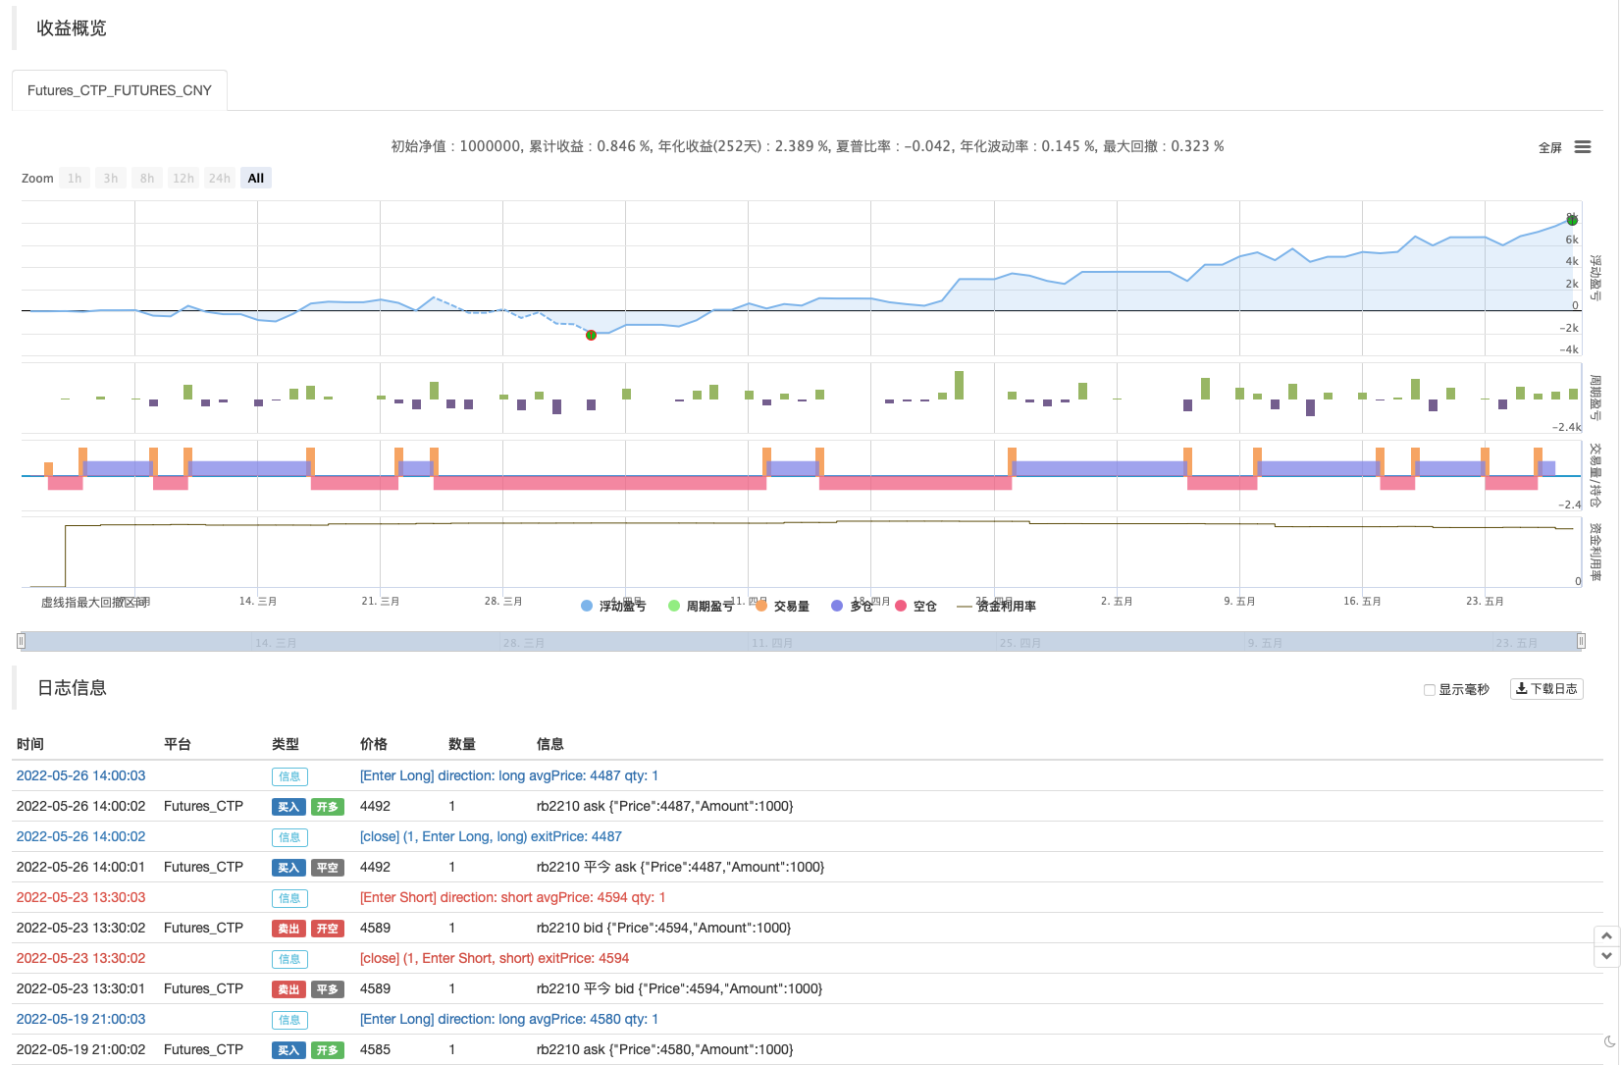1621x1065 pixels.
Task: Click the 虚线指最大回撤区间 chart note
Action: [x=95, y=602]
